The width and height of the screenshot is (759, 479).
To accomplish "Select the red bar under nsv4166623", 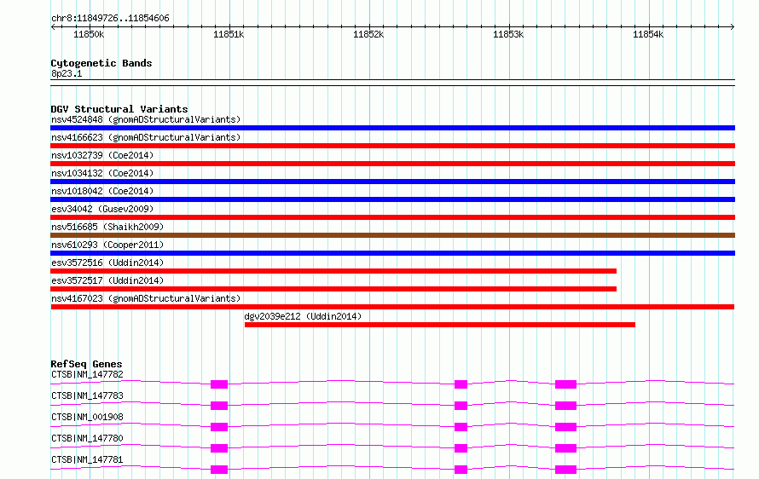I will (x=392, y=146).
